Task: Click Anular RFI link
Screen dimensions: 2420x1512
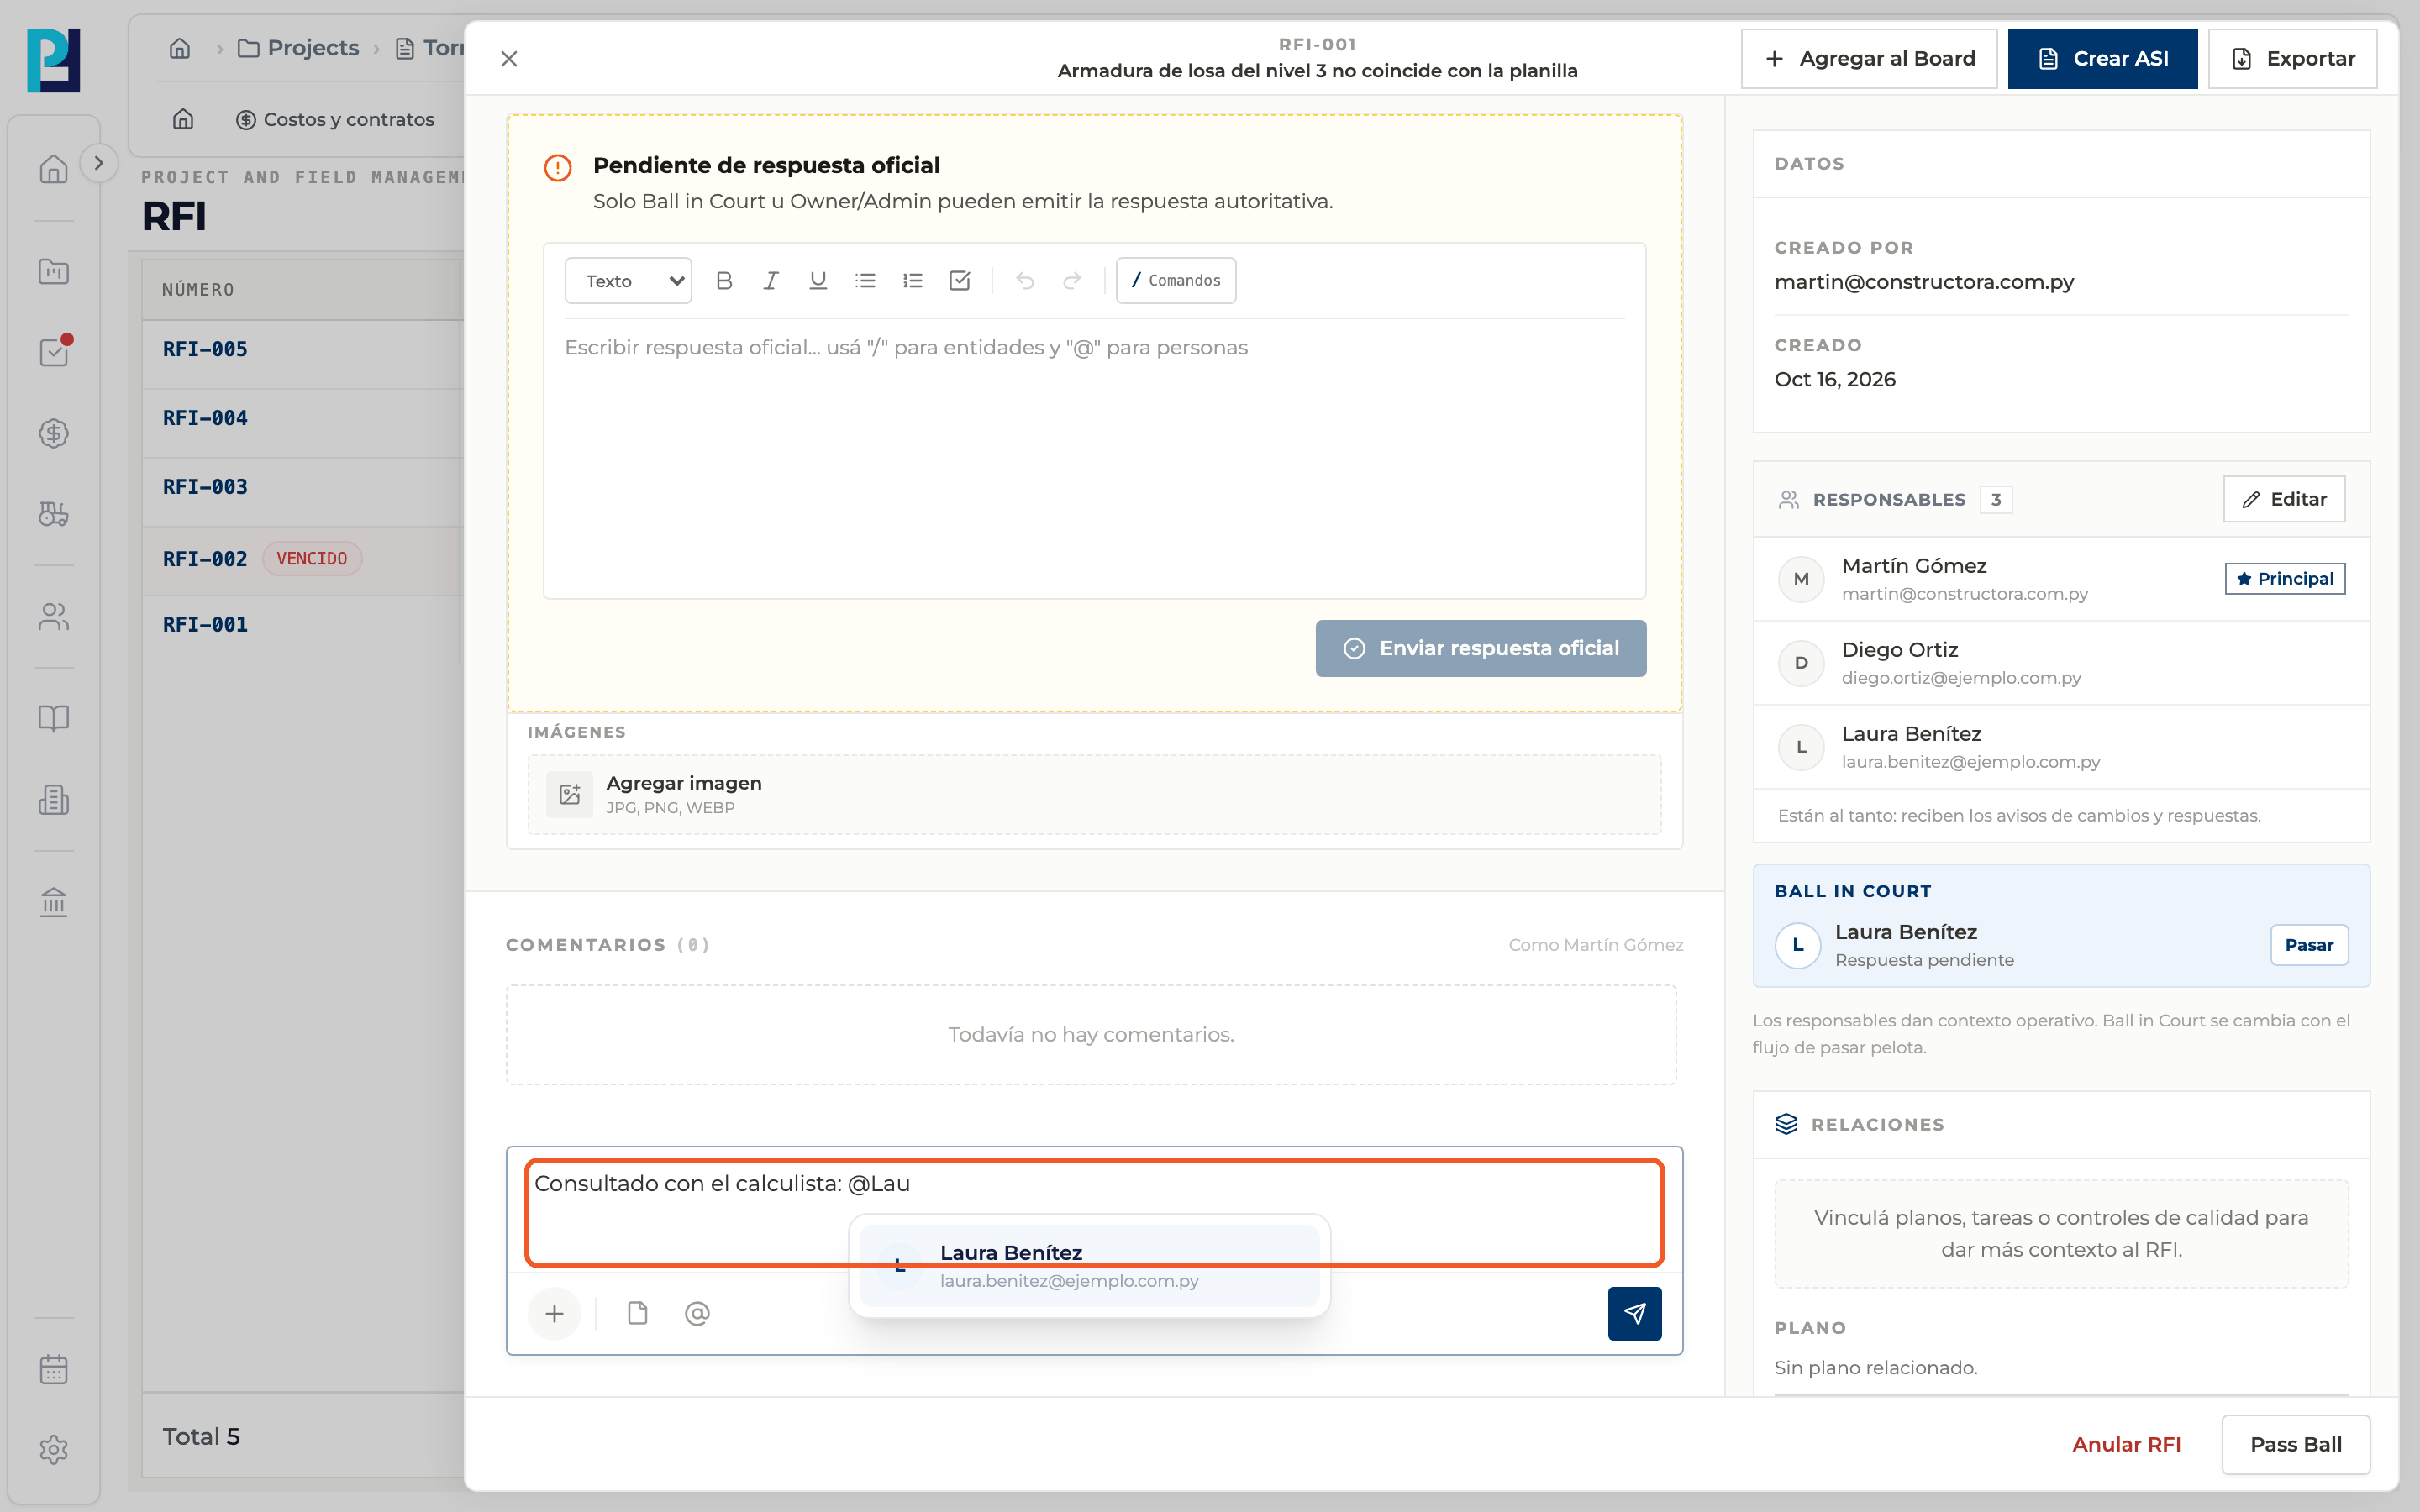Action: (x=2126, y=1444)
